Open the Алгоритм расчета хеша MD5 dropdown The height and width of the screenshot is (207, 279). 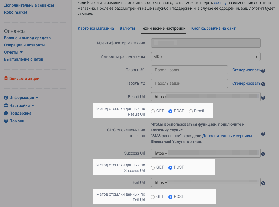tap(206, 56)
